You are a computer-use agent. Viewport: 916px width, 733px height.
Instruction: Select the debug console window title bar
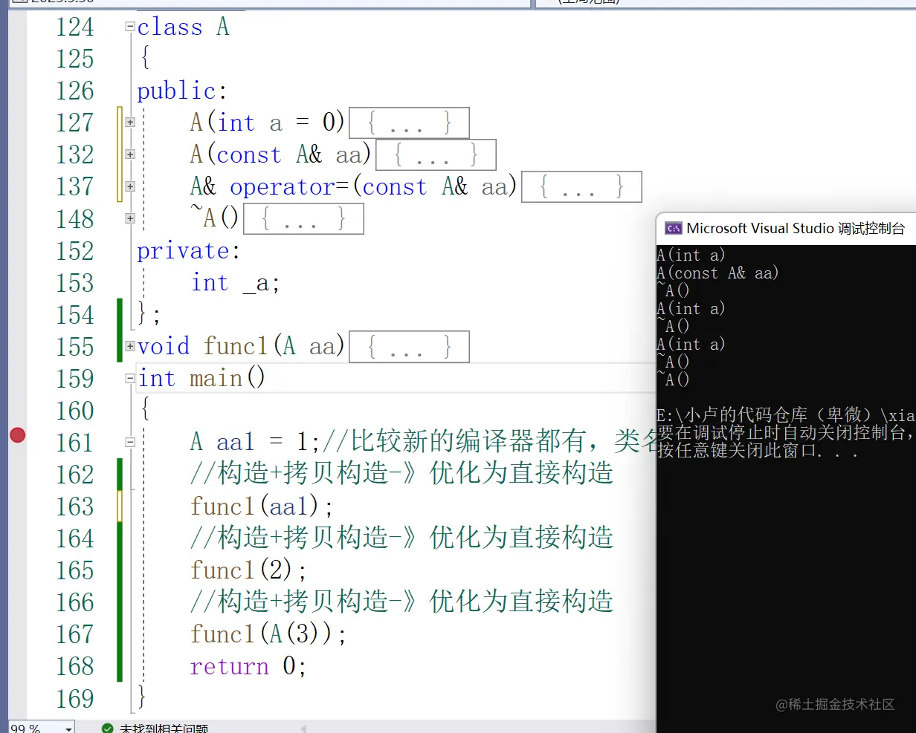788,228
